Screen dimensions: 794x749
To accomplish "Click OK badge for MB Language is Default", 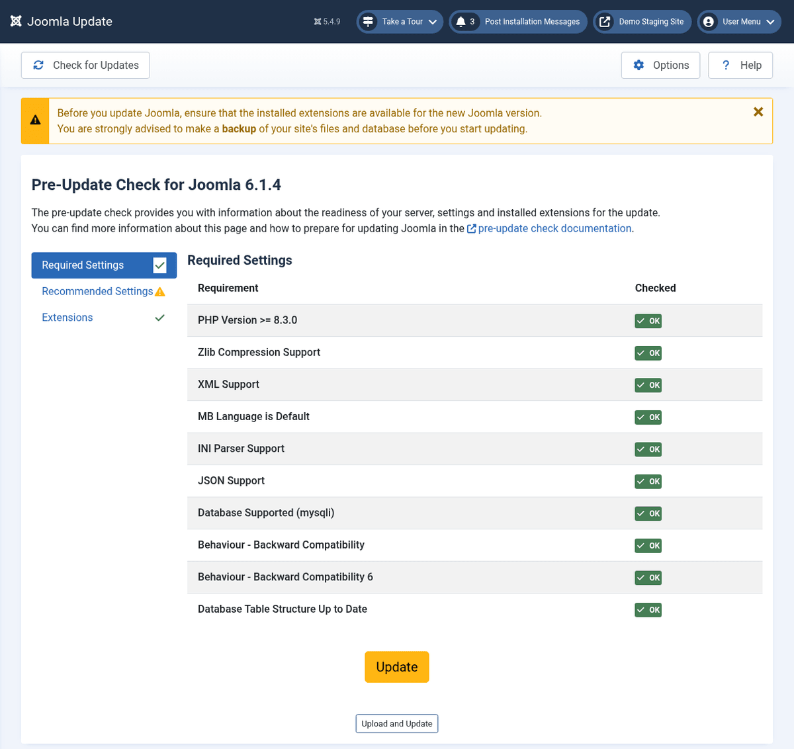I will (648, 417).
